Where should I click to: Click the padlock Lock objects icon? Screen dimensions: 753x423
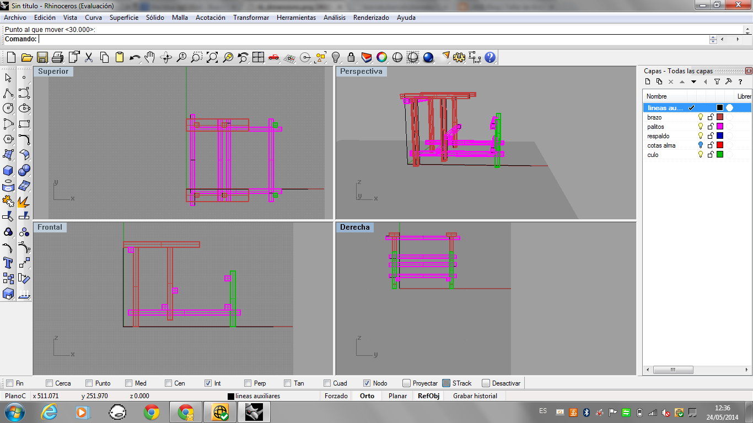click(x=351, y=57)
